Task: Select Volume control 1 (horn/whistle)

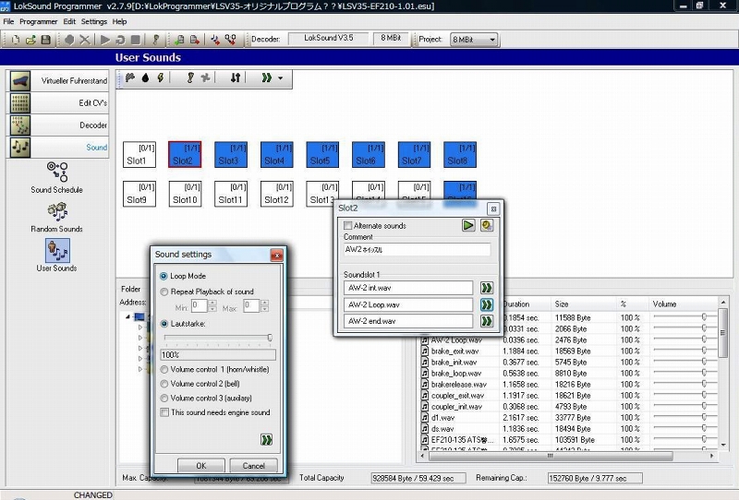Action: (x=164, y=370)
